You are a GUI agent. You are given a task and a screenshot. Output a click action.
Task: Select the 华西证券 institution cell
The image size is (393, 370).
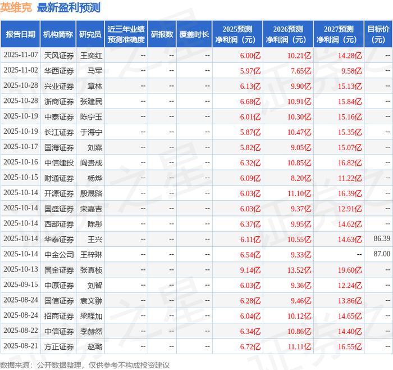pyautogui.click(x=59, y=71)
